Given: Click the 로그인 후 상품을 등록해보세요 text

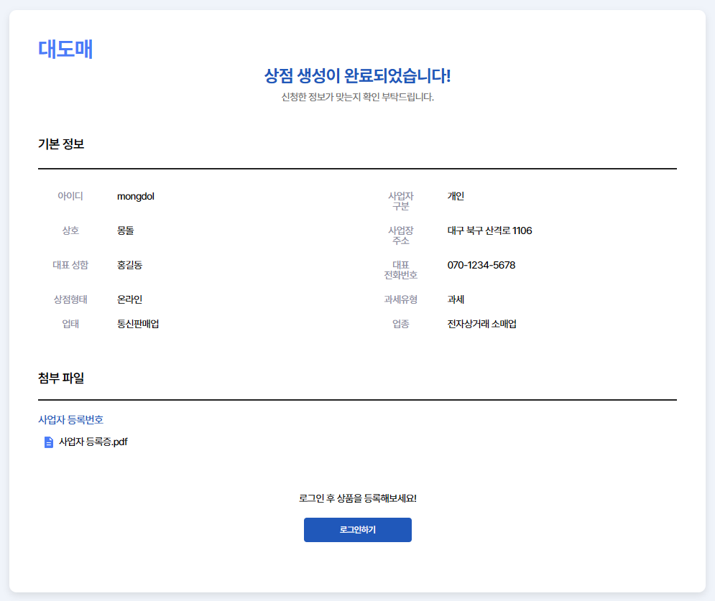Looking at the screenshot, I should [357, 498].
